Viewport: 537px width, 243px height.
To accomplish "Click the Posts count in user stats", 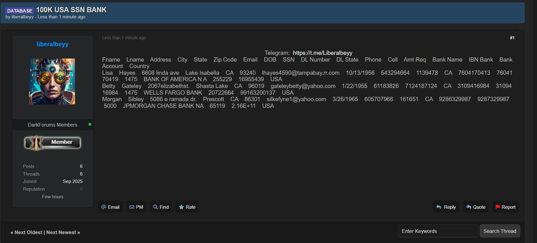I will click(81, 166).
